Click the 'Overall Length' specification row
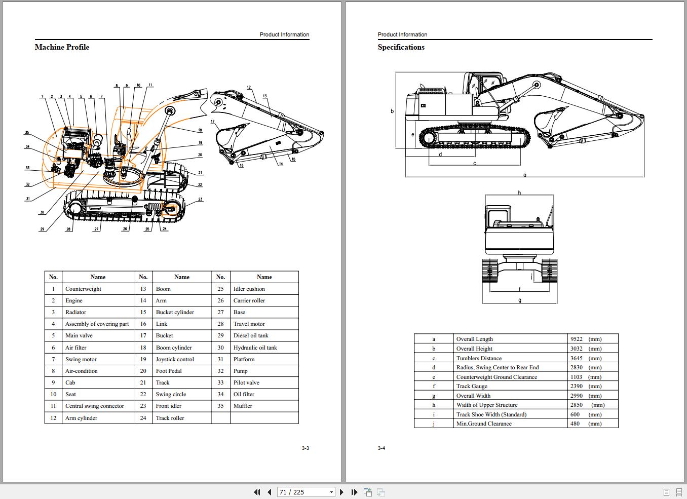The height and width of the screenshot is (499, 687). coord(516,339)
